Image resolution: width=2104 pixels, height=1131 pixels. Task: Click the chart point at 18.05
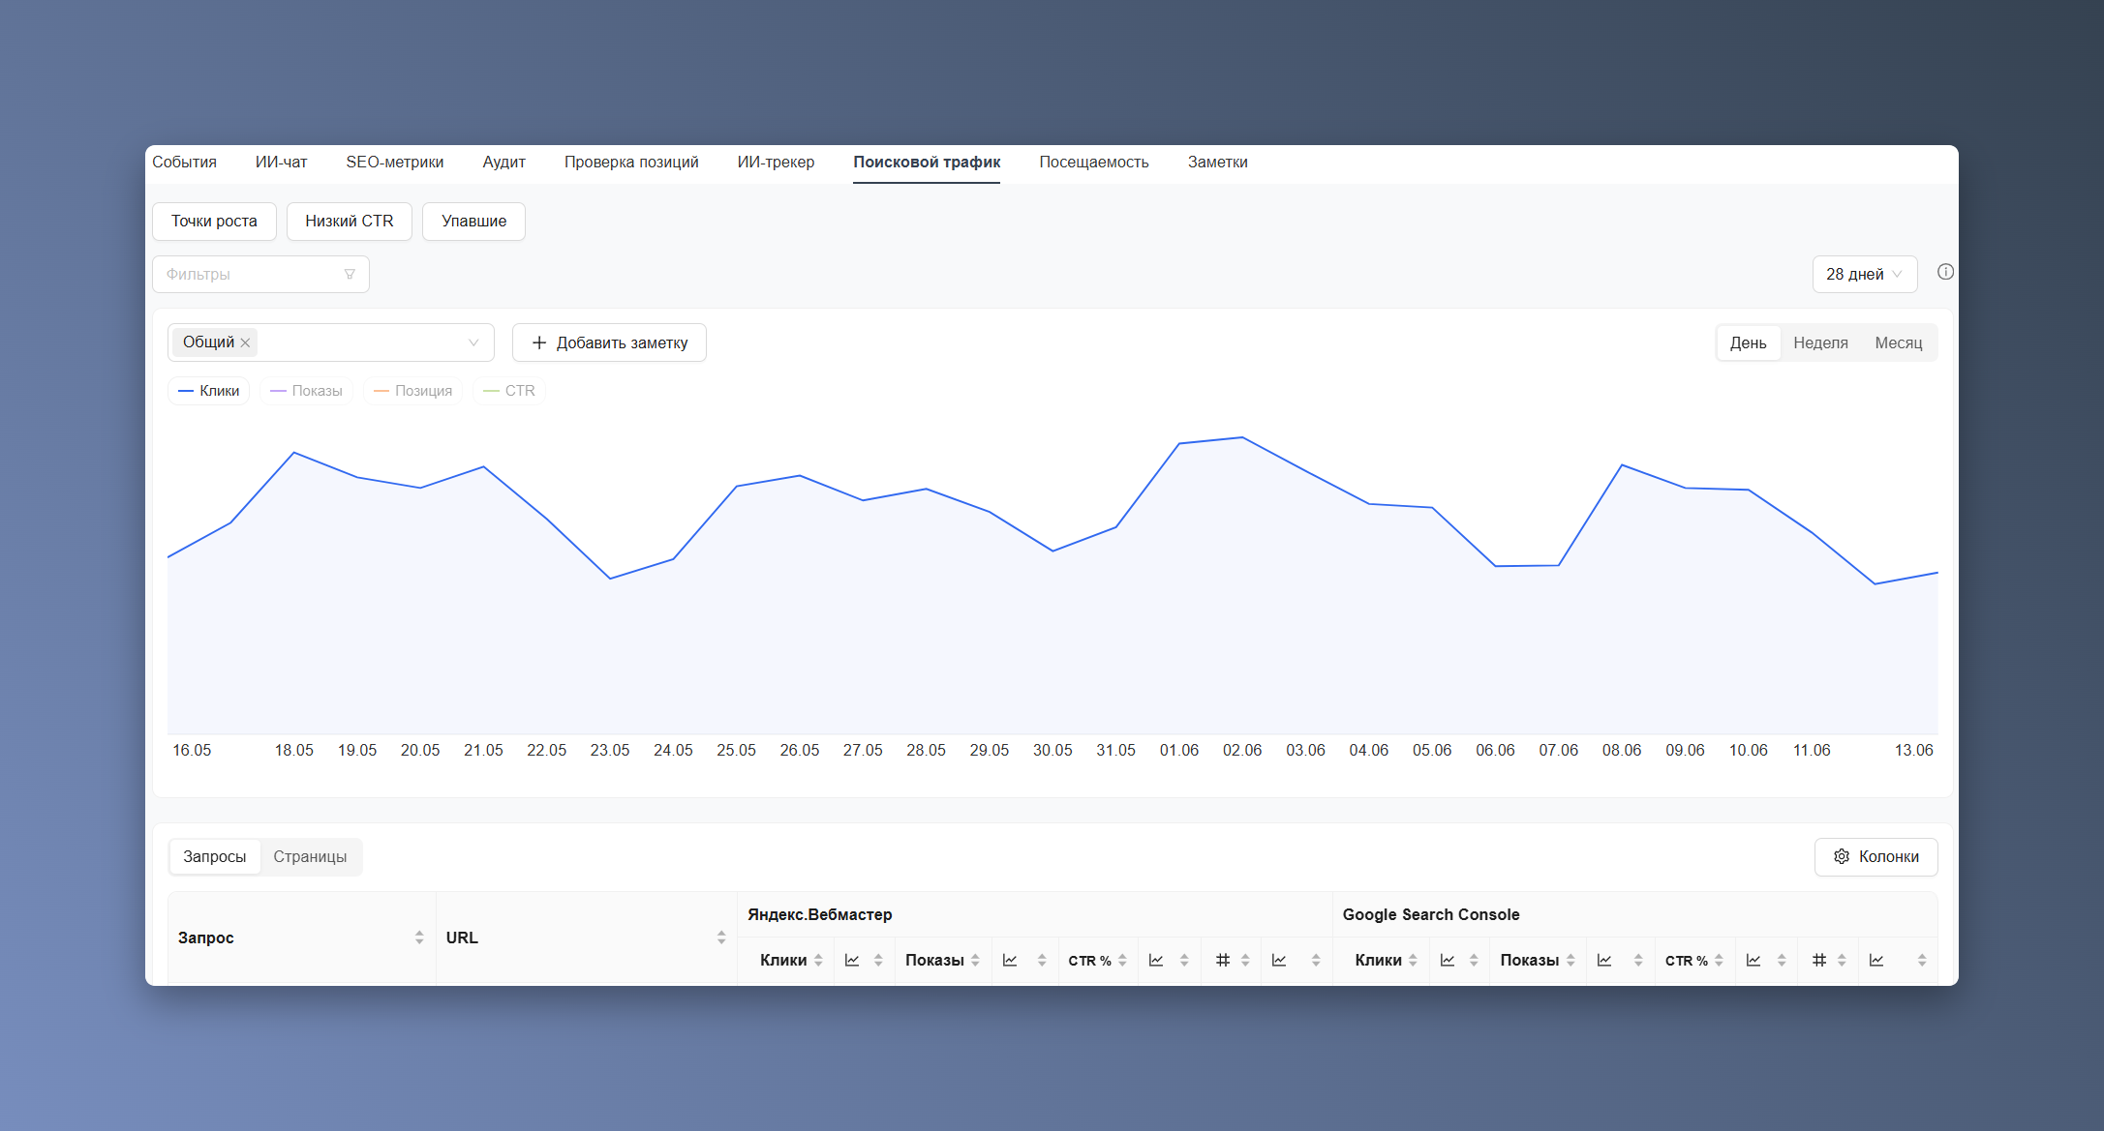[x=294, y=452]
